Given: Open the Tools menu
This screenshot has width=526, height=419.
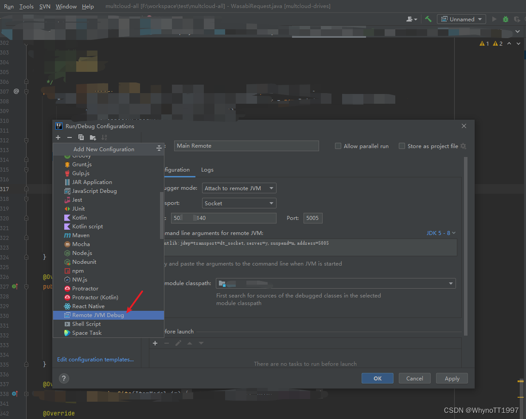Looking at the screenshot, I should pyautogui.click(x=27, y=6).
